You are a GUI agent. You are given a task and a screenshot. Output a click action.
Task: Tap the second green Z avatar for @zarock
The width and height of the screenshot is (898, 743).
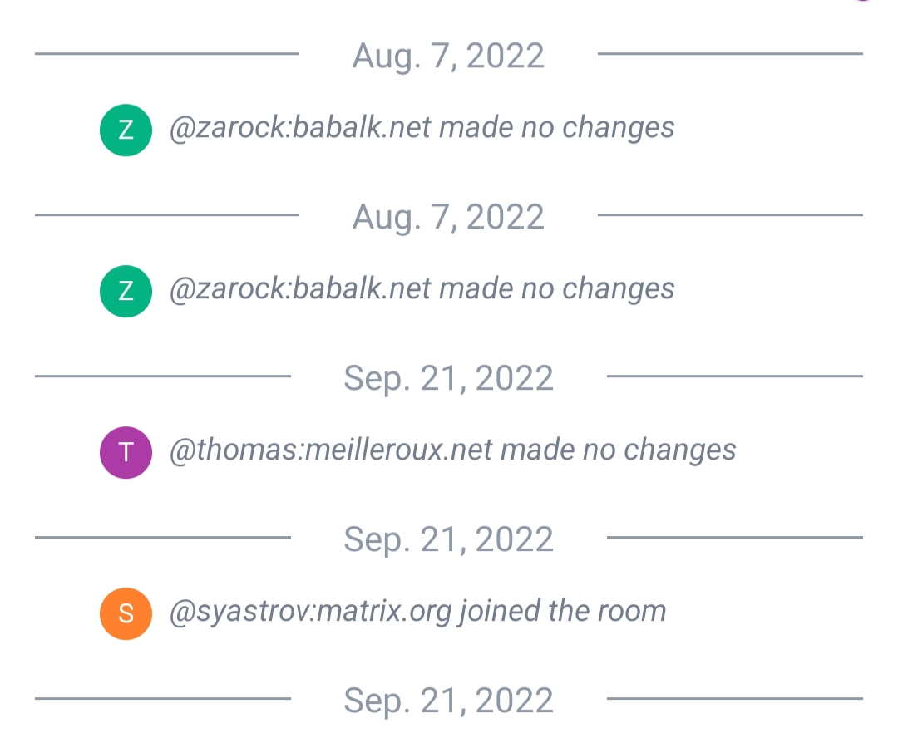click(x=126, y=290)
